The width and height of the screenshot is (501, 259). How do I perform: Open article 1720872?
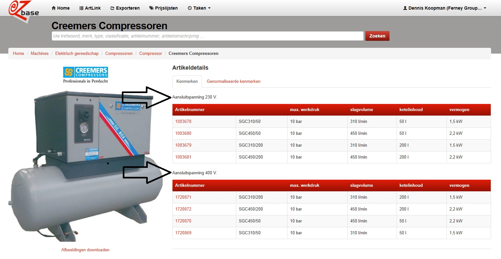pos(183,209)
